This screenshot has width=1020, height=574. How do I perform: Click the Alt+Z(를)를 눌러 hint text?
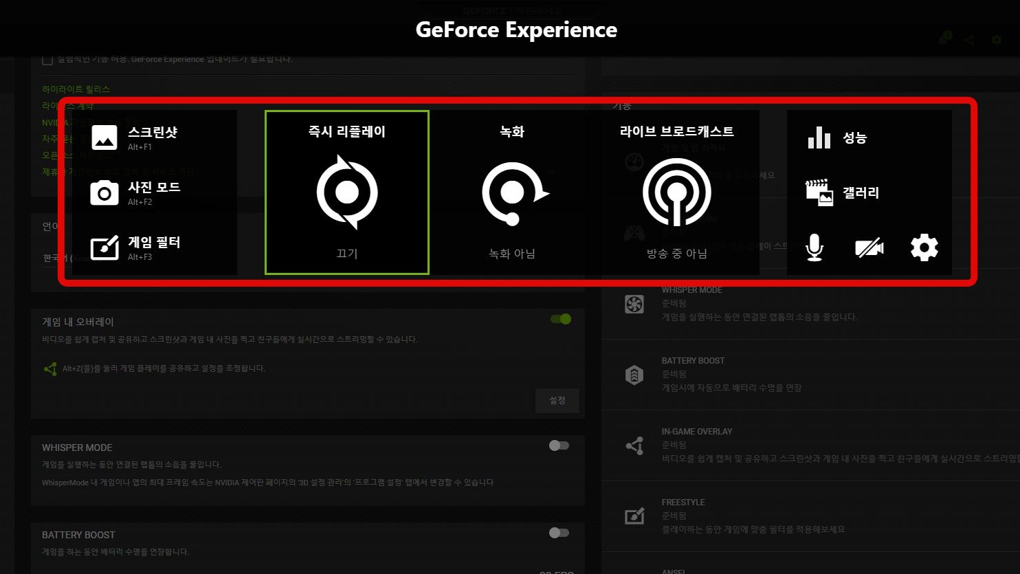[x=164, y=368]
